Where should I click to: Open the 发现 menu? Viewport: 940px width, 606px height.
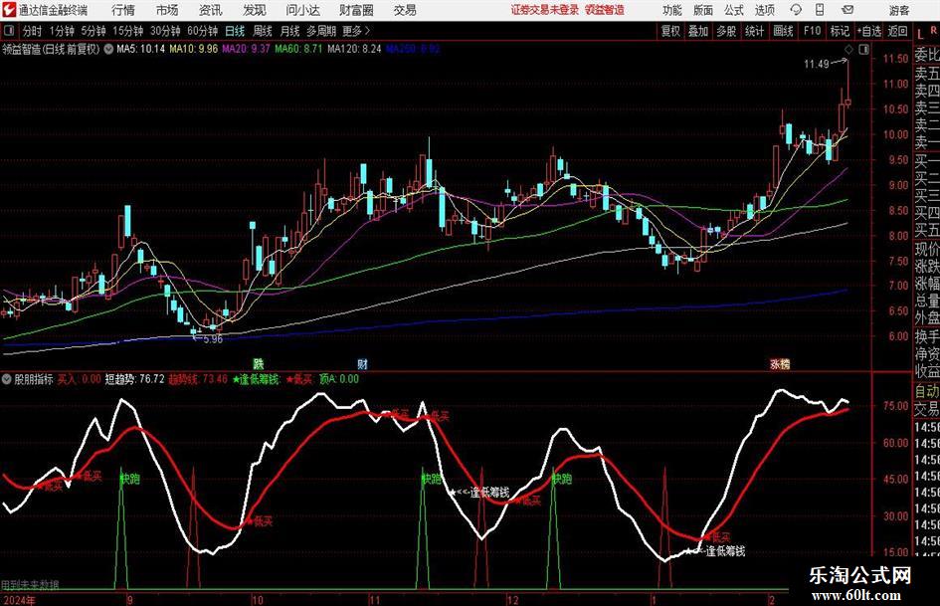pyautogui.click(x=255, y=10)
